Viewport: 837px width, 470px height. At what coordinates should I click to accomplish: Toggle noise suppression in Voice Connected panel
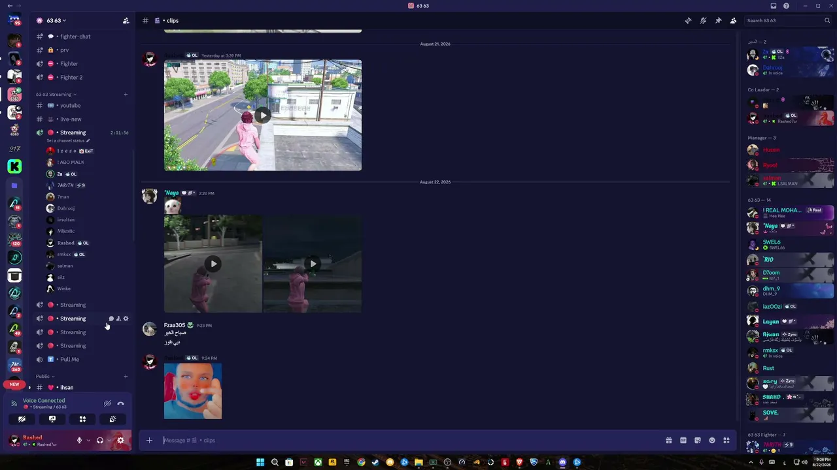click(107, 403)
